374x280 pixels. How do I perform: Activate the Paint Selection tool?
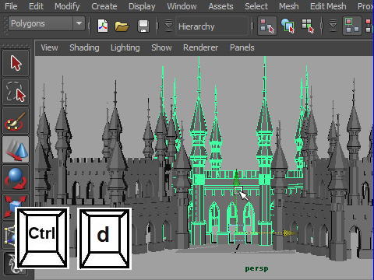point(16,121)
